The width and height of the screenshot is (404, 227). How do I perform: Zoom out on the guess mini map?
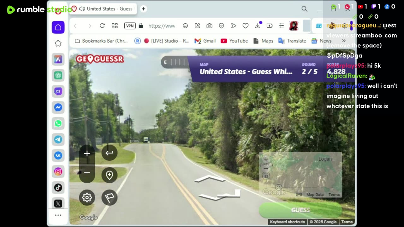pyautogui.click(x=266, y=169)
